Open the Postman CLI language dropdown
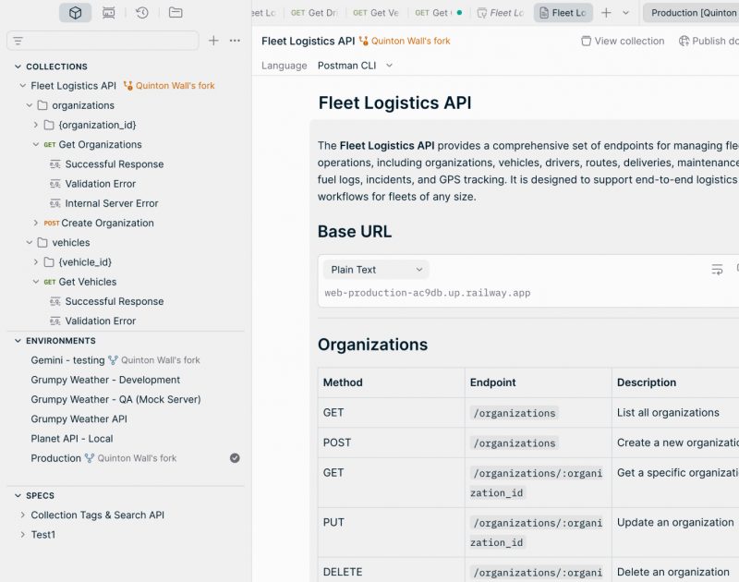This screenshot has width=739, height=582. [355, 66]
